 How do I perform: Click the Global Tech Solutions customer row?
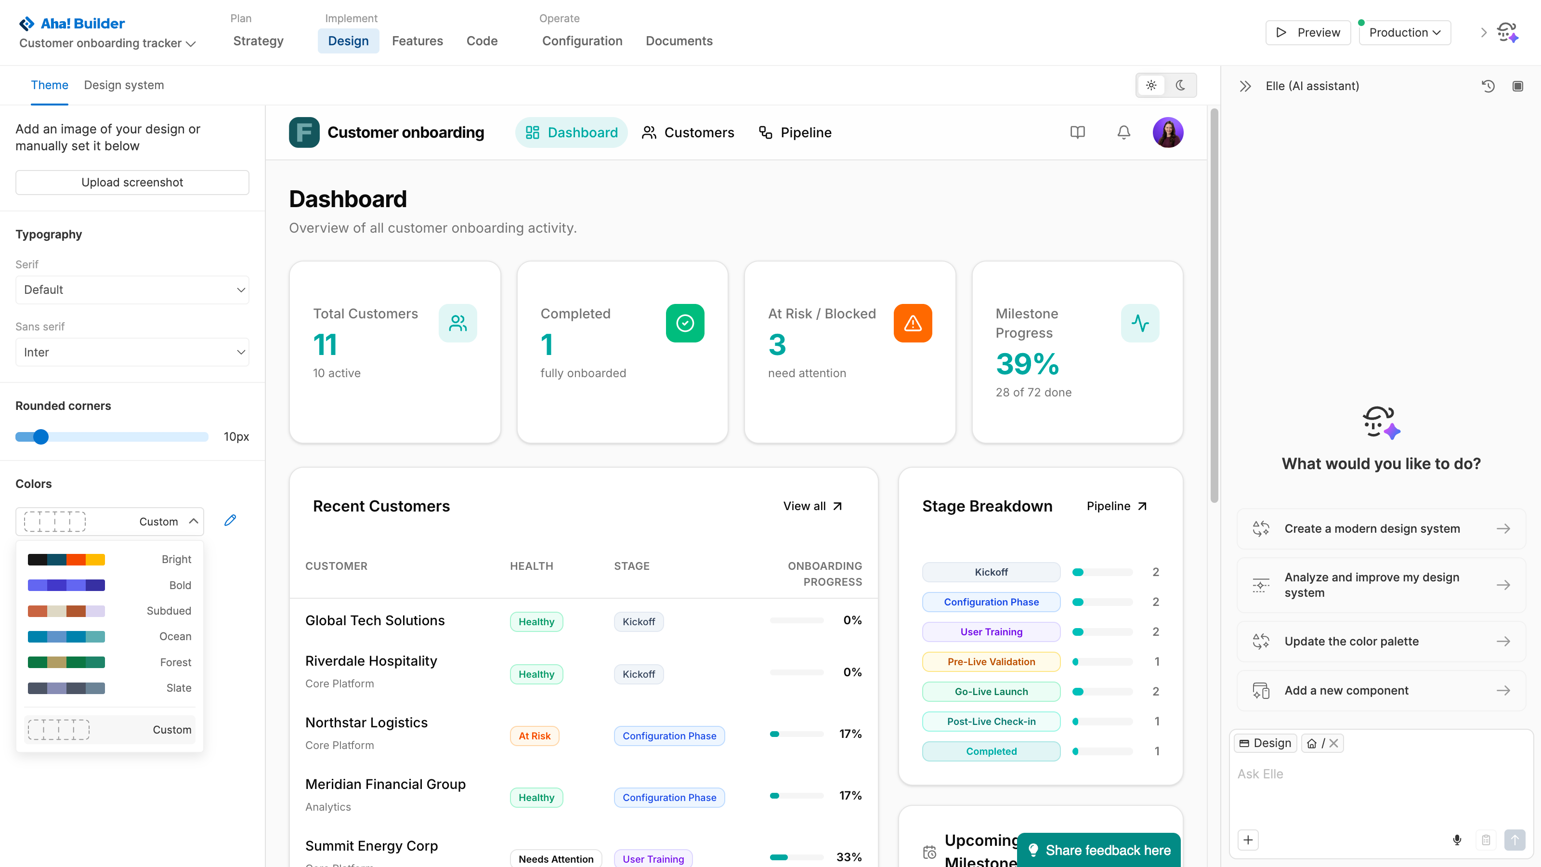point(583,620)
